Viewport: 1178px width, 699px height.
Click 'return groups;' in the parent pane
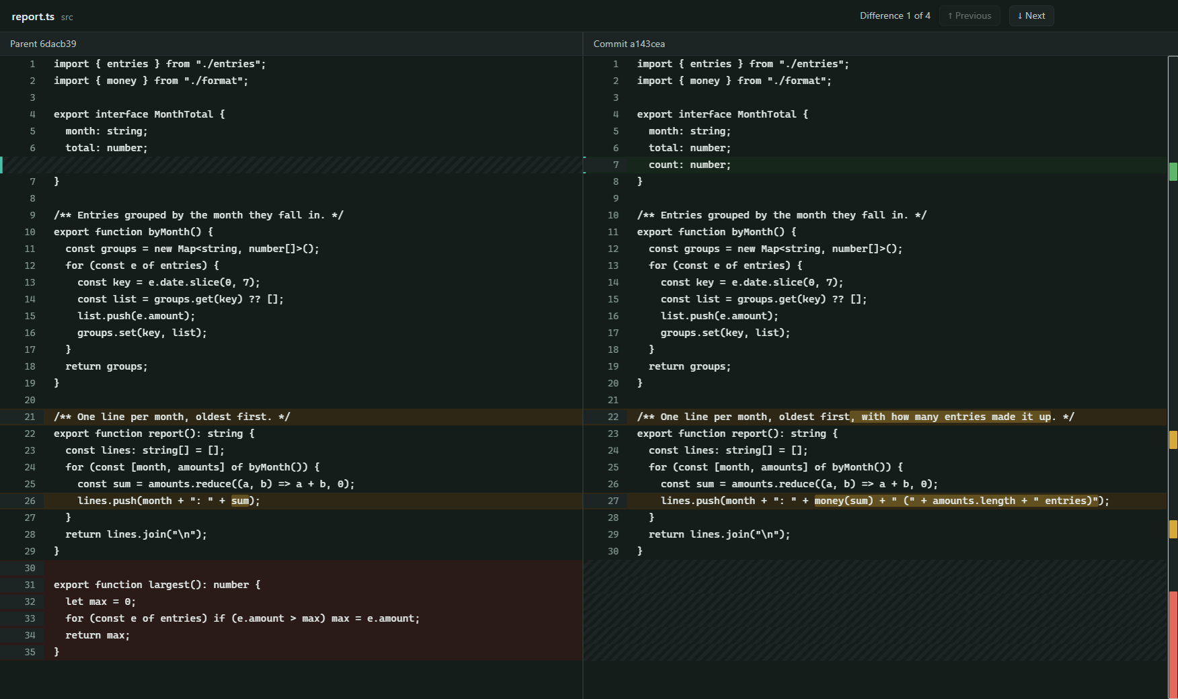[x=106, y=366]
